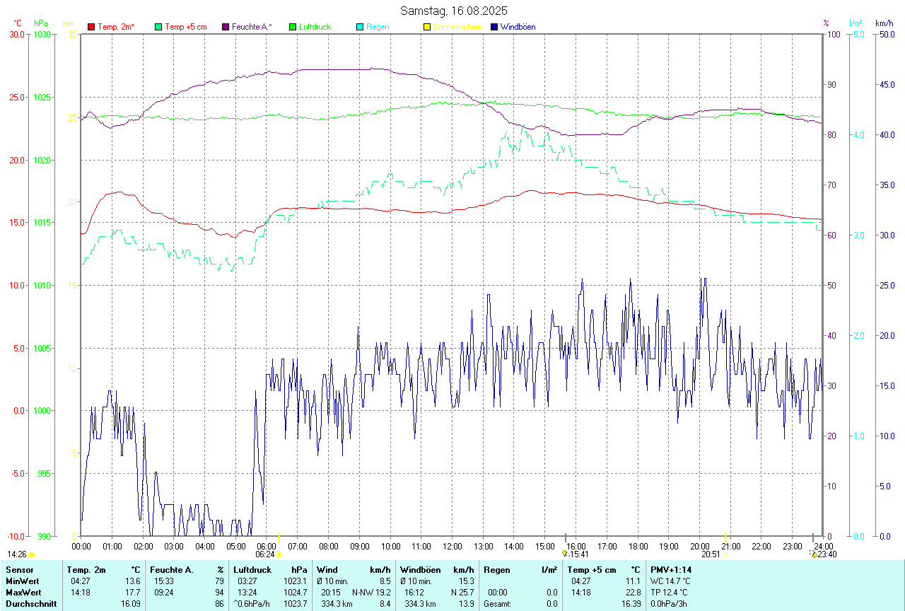Click the Regen legend label
905x611 pixels.
coord(378,27)
